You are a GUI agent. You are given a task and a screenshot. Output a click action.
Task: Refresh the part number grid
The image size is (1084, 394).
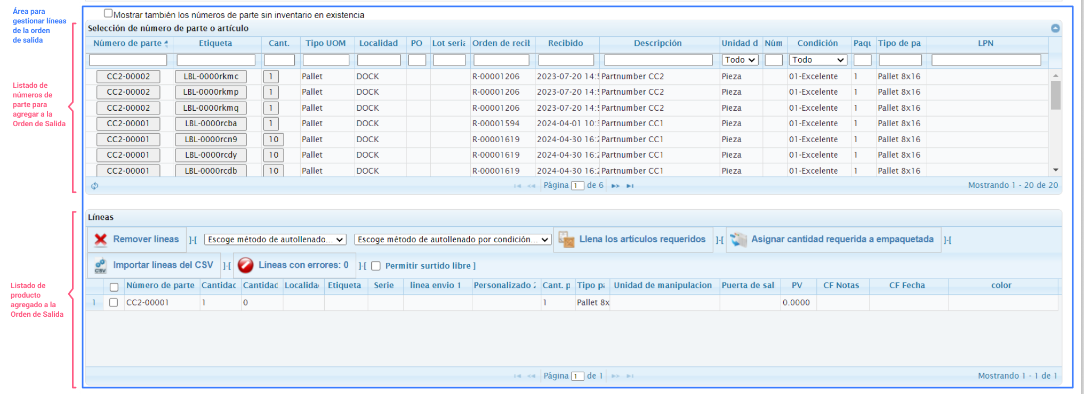pos(94,186)
